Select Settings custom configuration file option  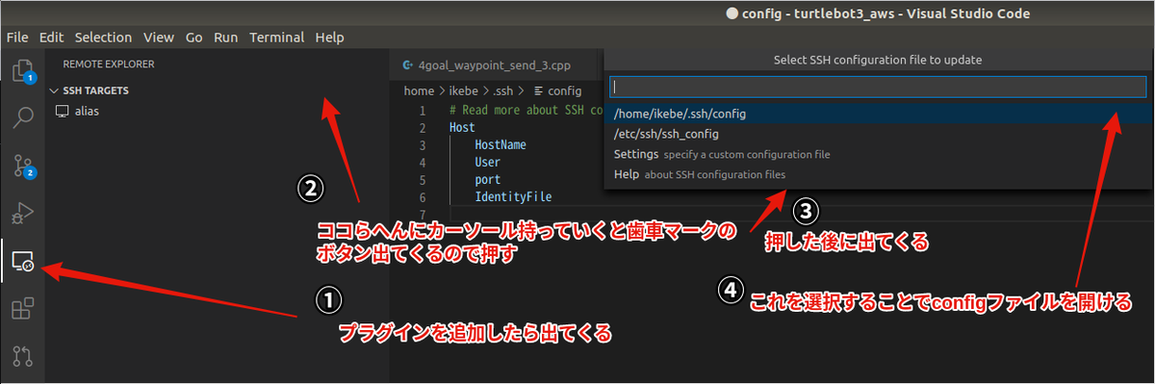(x=878, y=154)
